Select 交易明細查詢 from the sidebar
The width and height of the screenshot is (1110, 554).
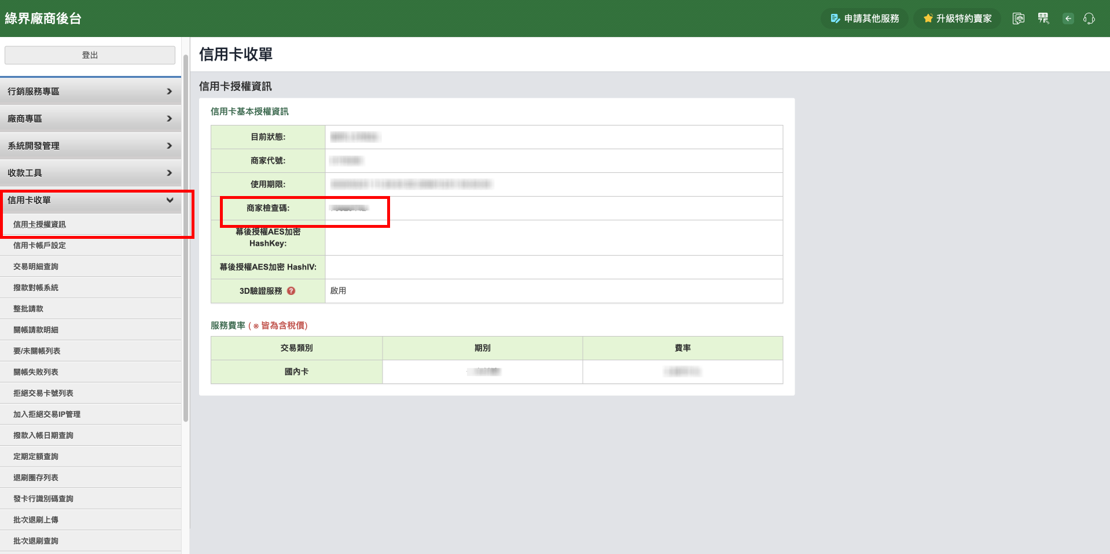point(36,267)
